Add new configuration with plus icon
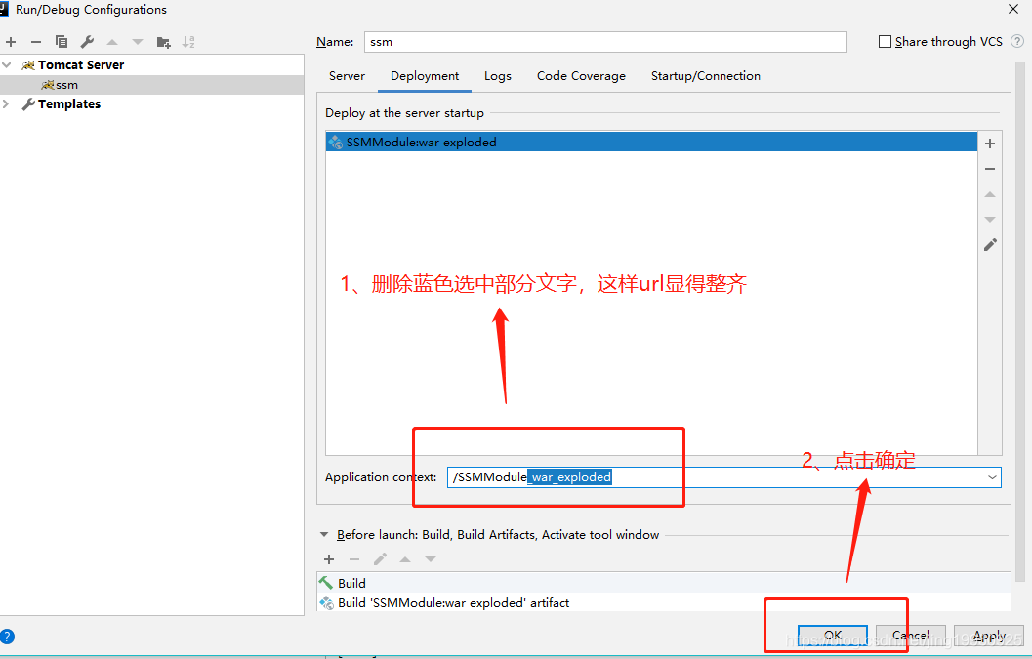Screen dimensions: 1032x659 (x=11, y=42)
